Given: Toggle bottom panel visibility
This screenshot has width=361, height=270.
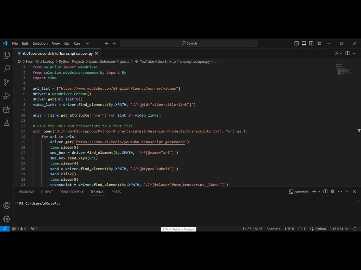Looking at the screenshot, I should pyautogui.click(x=304, y=43).
